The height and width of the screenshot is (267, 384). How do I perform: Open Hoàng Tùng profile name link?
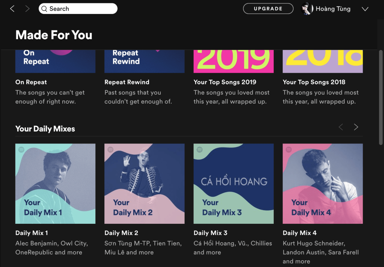[333, 9]
